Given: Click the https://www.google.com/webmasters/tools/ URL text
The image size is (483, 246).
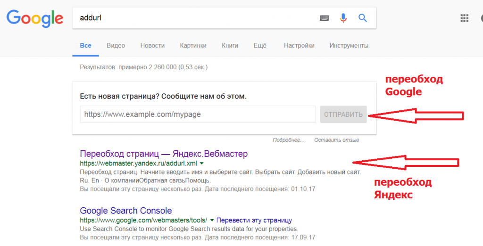Looking at the screenshot, I should coord(143,221).
